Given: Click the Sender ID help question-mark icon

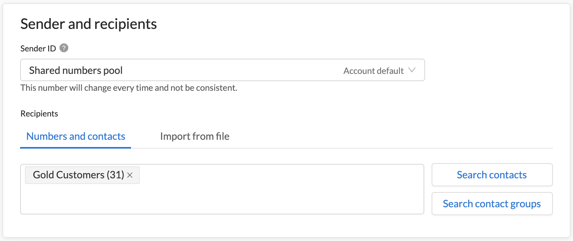Looking at the screenshot, I should point(64,48).
